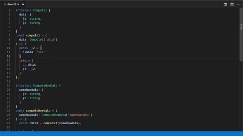Image resolution: width=243 pixels, height=136 pixels.
Task: Click 'interface Compute1' declaration name
Action: [x=39, y=10]
